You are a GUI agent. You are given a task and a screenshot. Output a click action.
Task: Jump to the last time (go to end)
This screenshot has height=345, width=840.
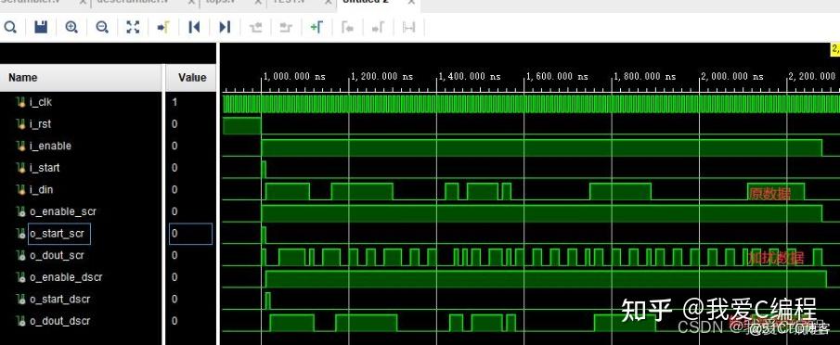[225, 27]
